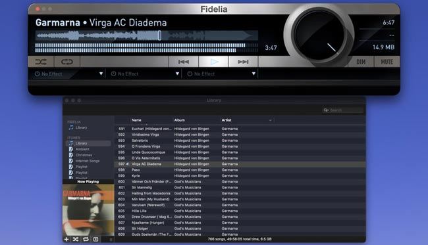Toggle shuffle in the Fidelia player window

[41, 62]
